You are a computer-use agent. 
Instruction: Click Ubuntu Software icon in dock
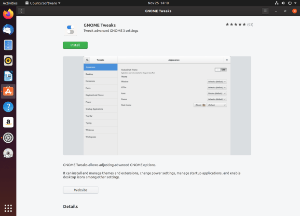[x=8, y=92]
